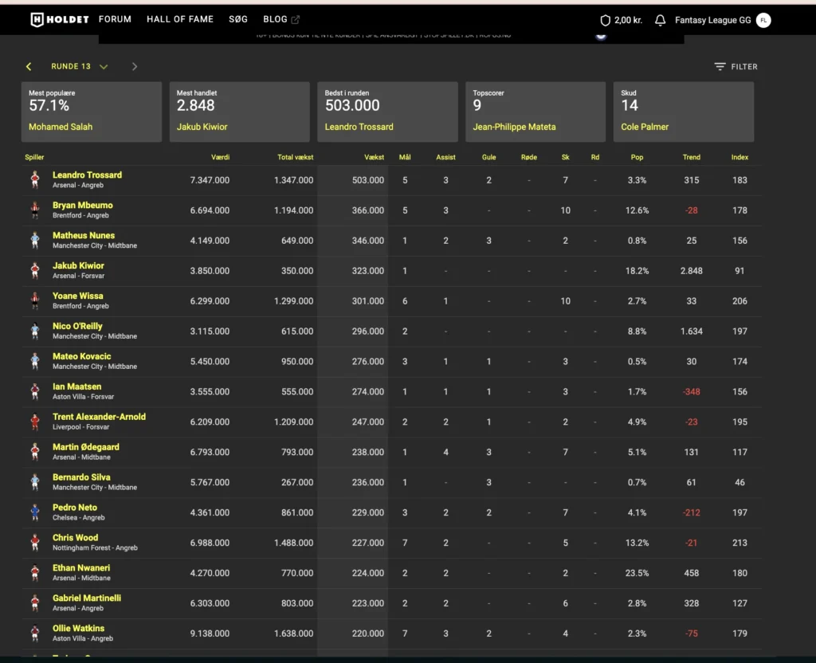Sort table by Gule column
Image resolution: width=816 pixels, height=663 pixels.
[488, 157]
